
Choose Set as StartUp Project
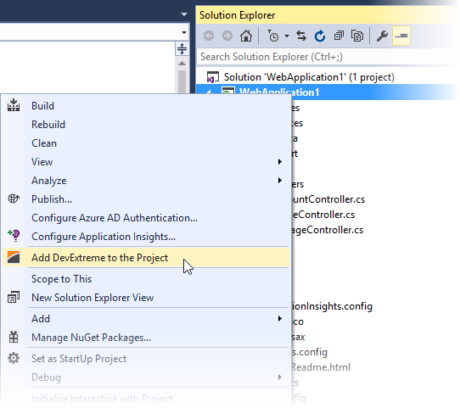tap(79, 359)
